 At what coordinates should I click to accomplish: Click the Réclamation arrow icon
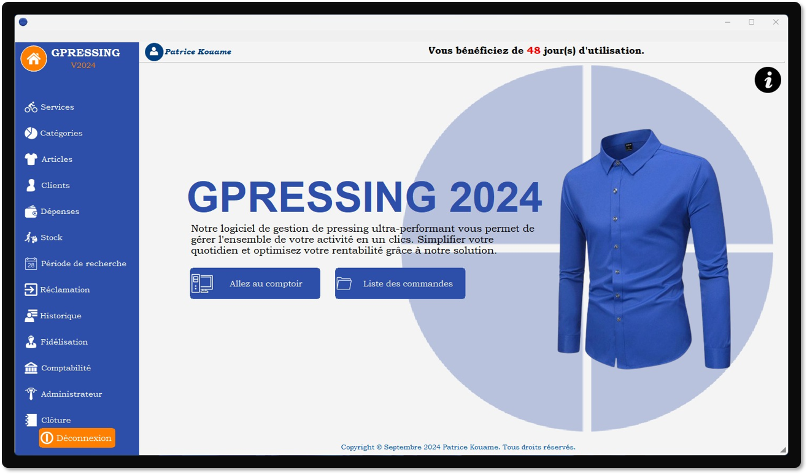(31, 289)
